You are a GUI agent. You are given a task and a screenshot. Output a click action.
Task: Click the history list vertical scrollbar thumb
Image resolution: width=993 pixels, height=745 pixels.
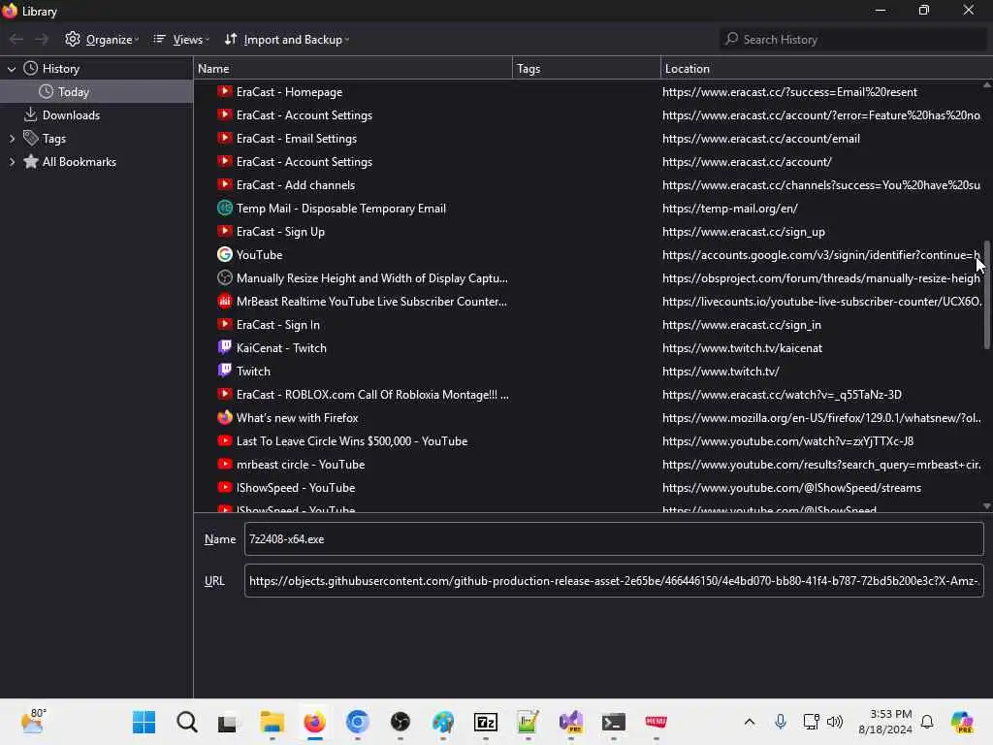(986, 294)
